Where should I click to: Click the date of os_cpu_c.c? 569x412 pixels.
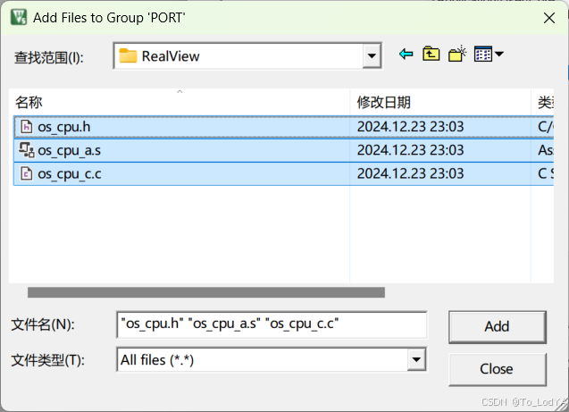click(x=410, y=173)
